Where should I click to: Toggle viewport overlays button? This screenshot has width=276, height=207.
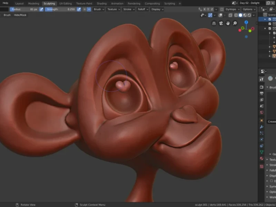pos(220,15)
